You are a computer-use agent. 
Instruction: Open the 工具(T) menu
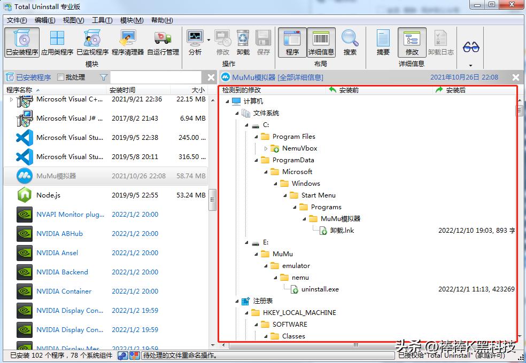(x=102, y=20)
